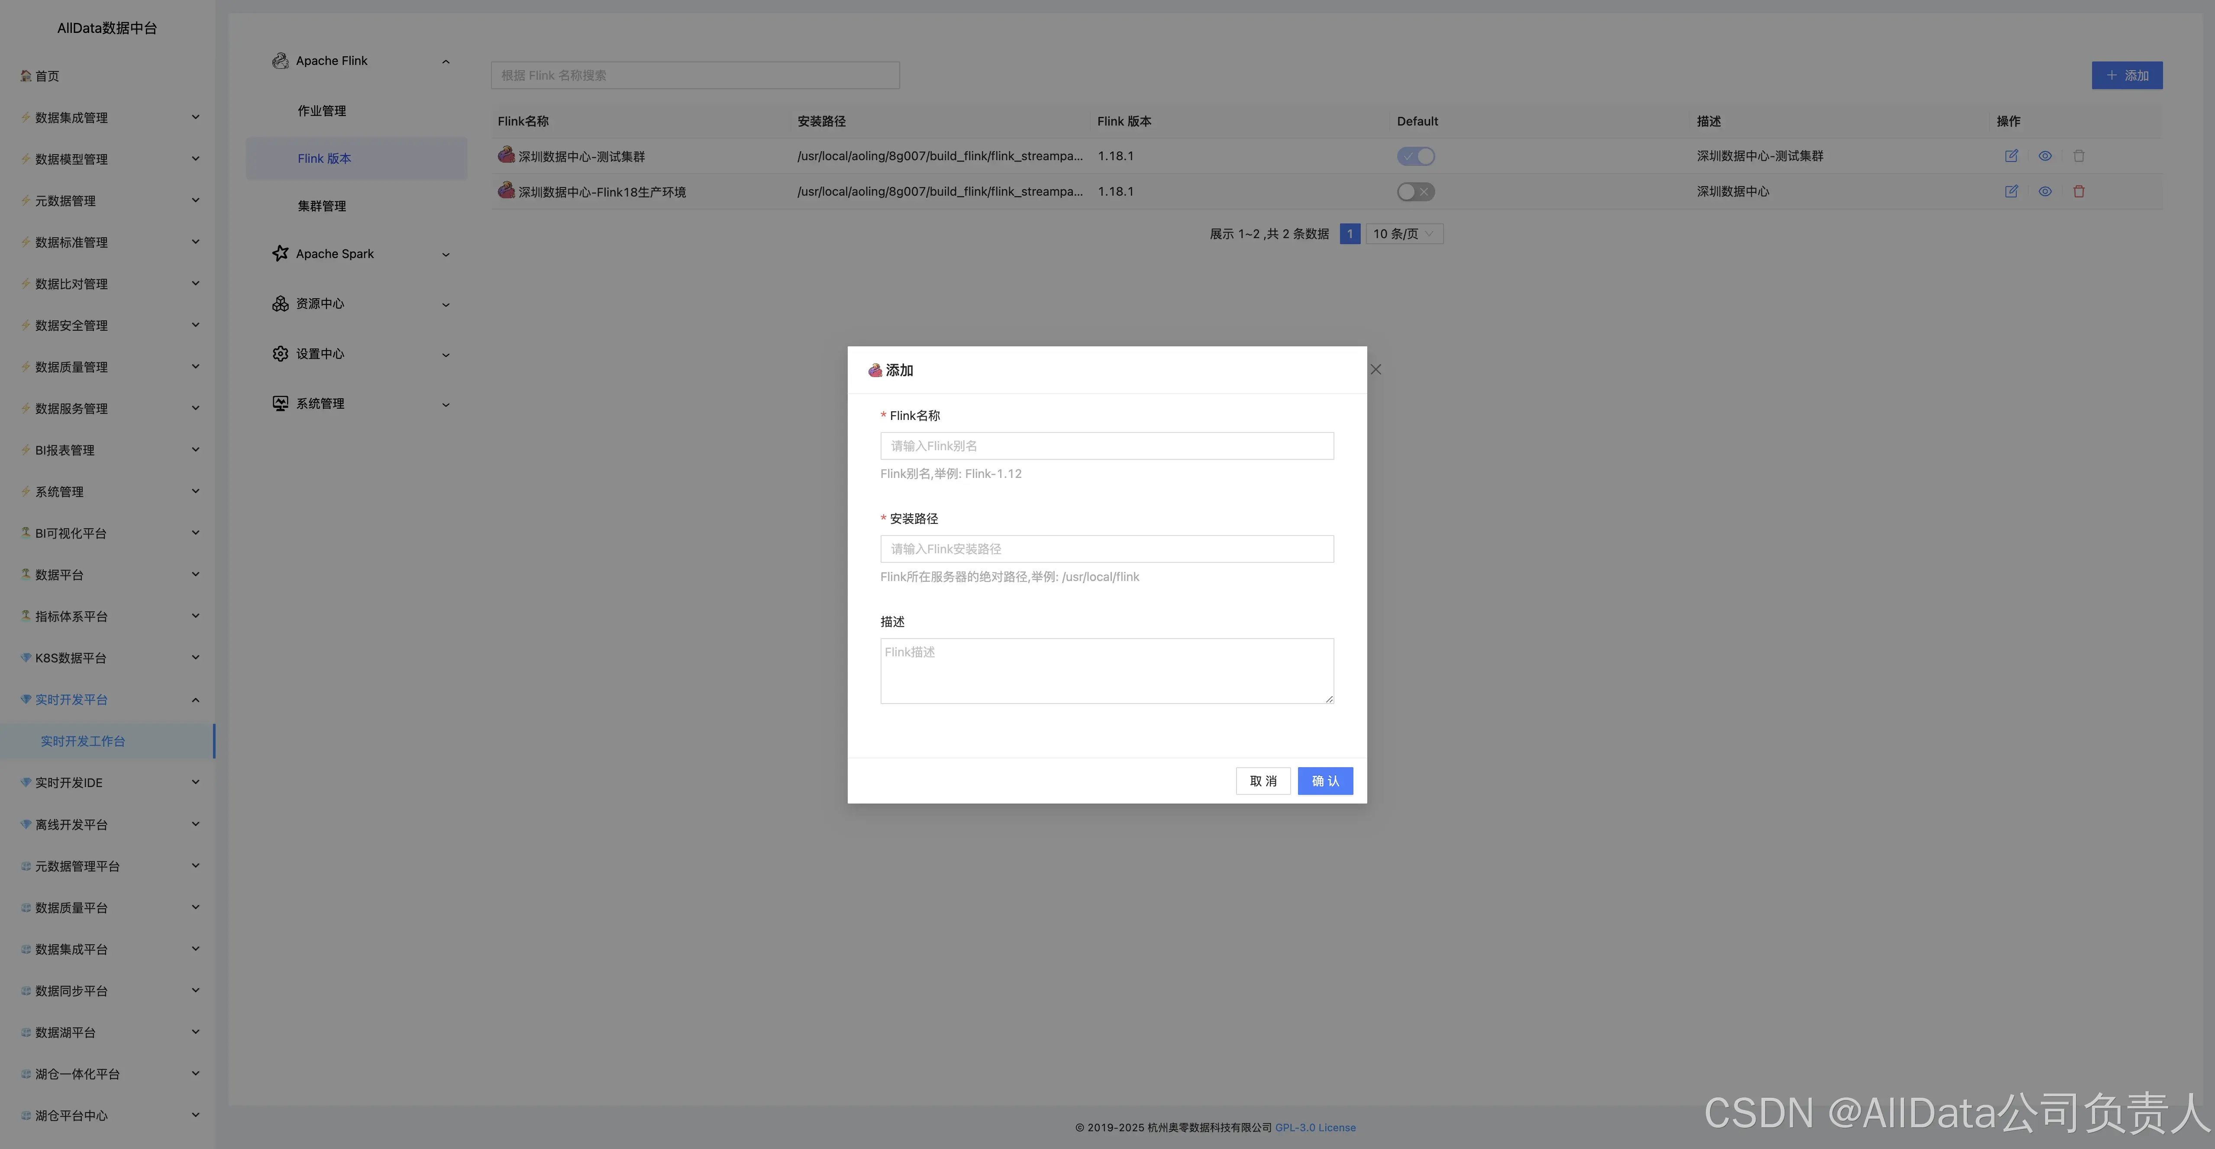
Task: Open the 10 条/页 page size dropdown
Action: 1404,234
